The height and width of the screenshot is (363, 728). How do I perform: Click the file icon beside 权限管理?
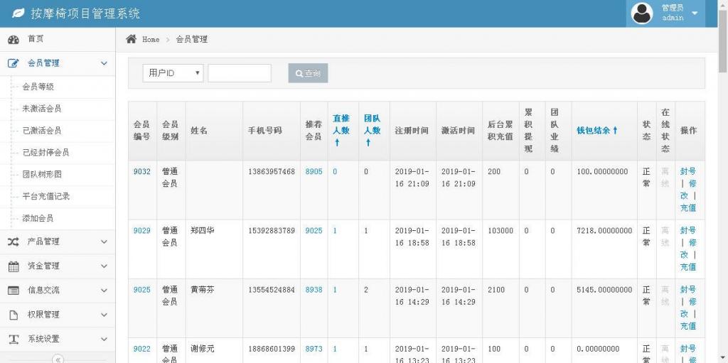click(13, 315)
